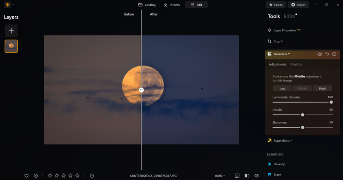Open the Supersharp tool
This screenshot has height=180, width=343.
pyautogui.click(x=280, y=140)
